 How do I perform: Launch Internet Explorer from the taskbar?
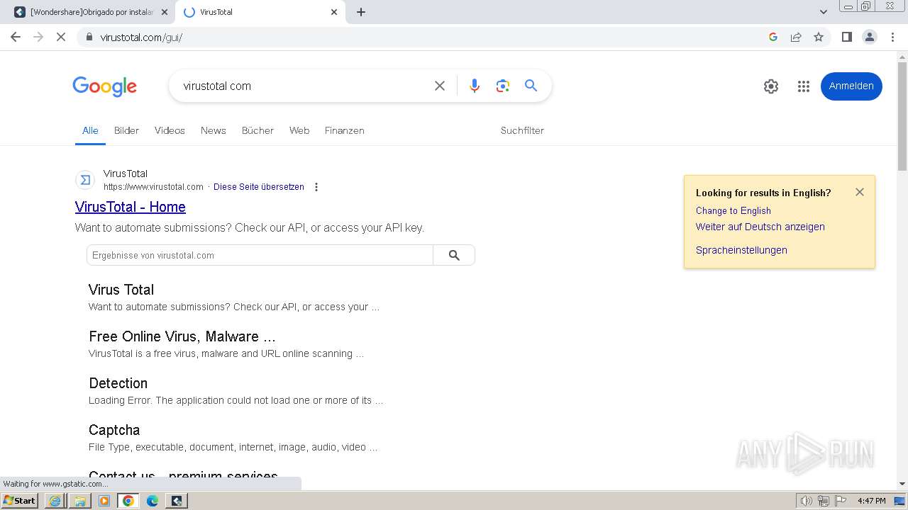pyautogui.click(x=55, y=501)
